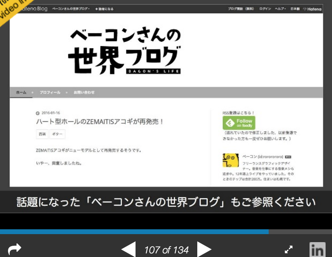Click the 'ZEMAITISアコギがニューモデルとして' paragraph
Screen dimensions: 332x257
pos(89,150)
